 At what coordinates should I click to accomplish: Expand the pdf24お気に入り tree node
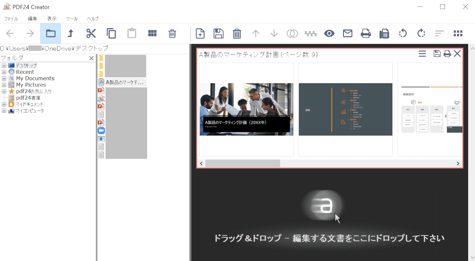click(x=4, y=91)
